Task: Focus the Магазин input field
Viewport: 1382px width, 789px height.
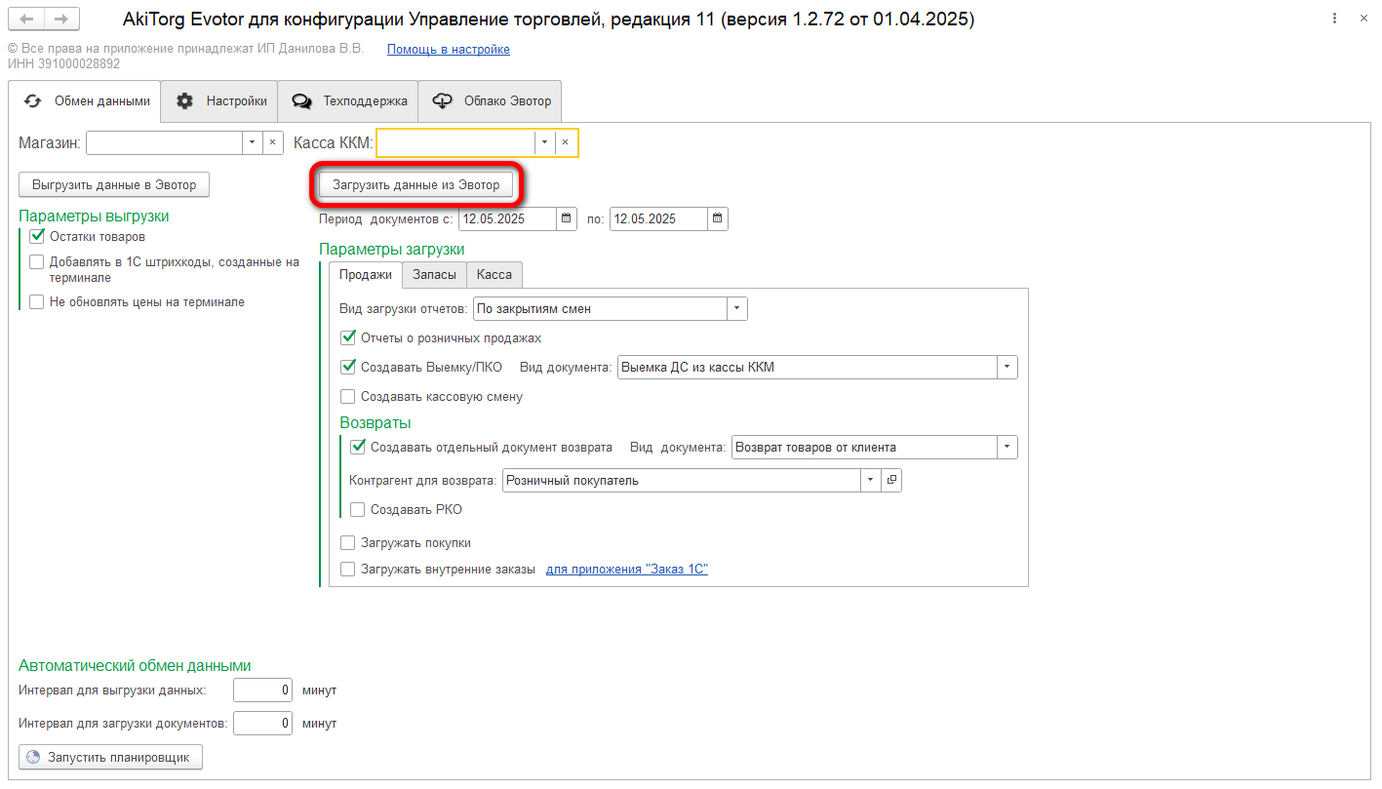Action: click(165, 142)
